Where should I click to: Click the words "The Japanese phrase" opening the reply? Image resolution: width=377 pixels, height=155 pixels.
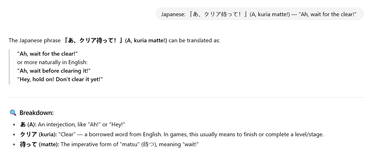tap(35, 40)
